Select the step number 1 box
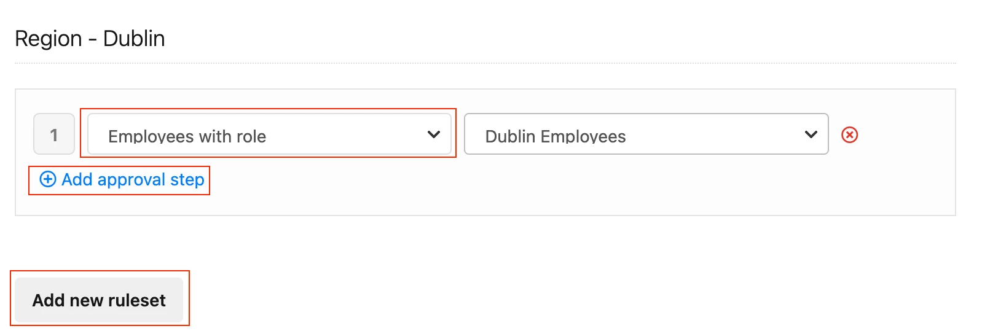 pos(54,134)
